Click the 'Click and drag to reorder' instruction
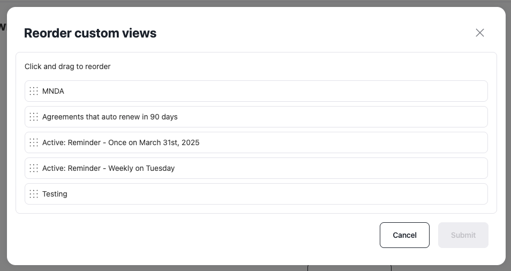 point(67,66)
